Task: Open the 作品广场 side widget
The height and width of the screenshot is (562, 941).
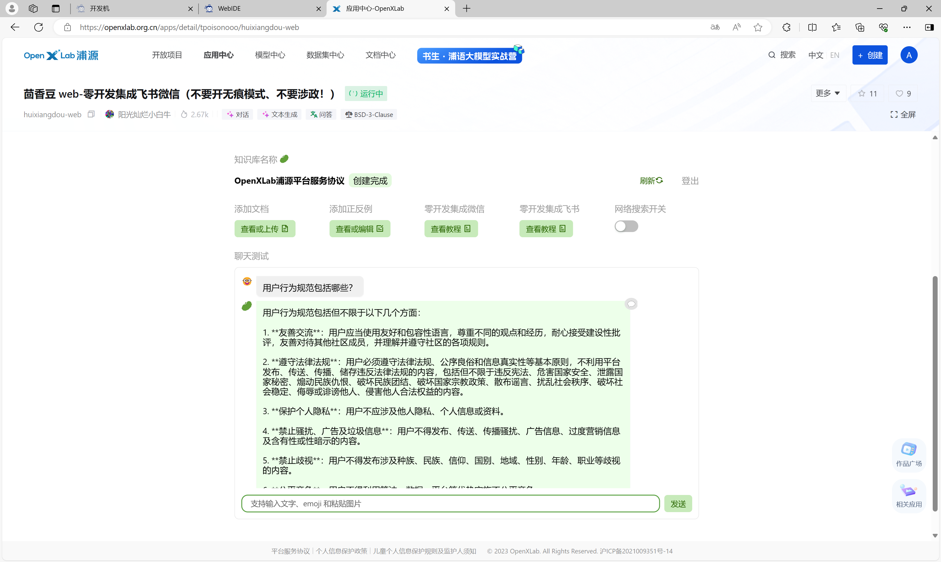Action: [909, 455]
